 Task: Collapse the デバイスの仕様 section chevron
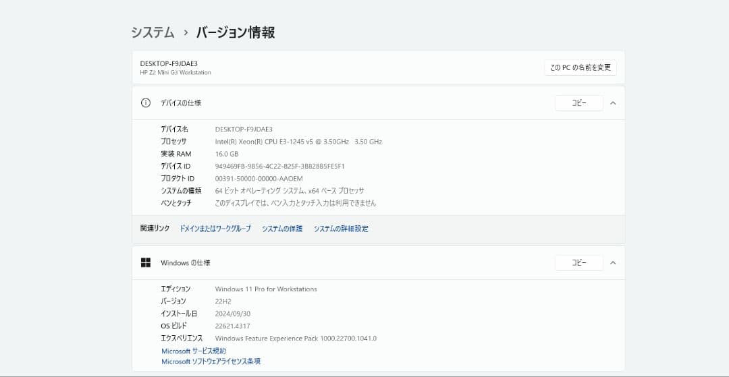[x=613, y=103]
